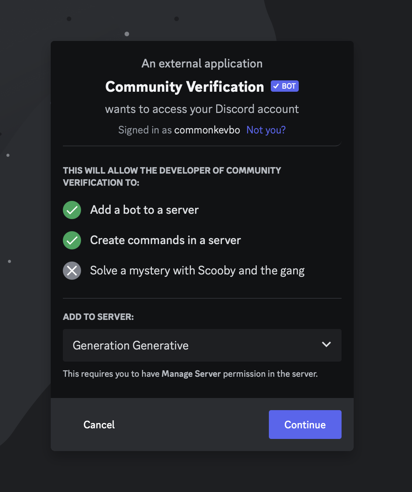Click the verified BOT badge

point(285,86)
